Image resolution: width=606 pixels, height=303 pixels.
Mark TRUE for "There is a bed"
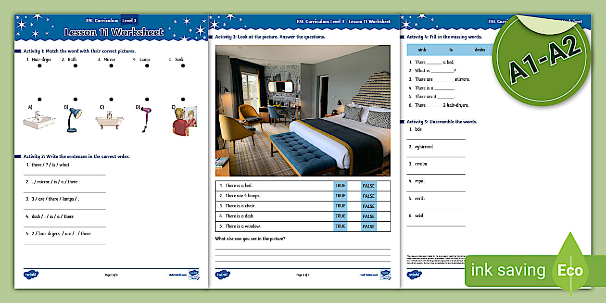point(341,186)
